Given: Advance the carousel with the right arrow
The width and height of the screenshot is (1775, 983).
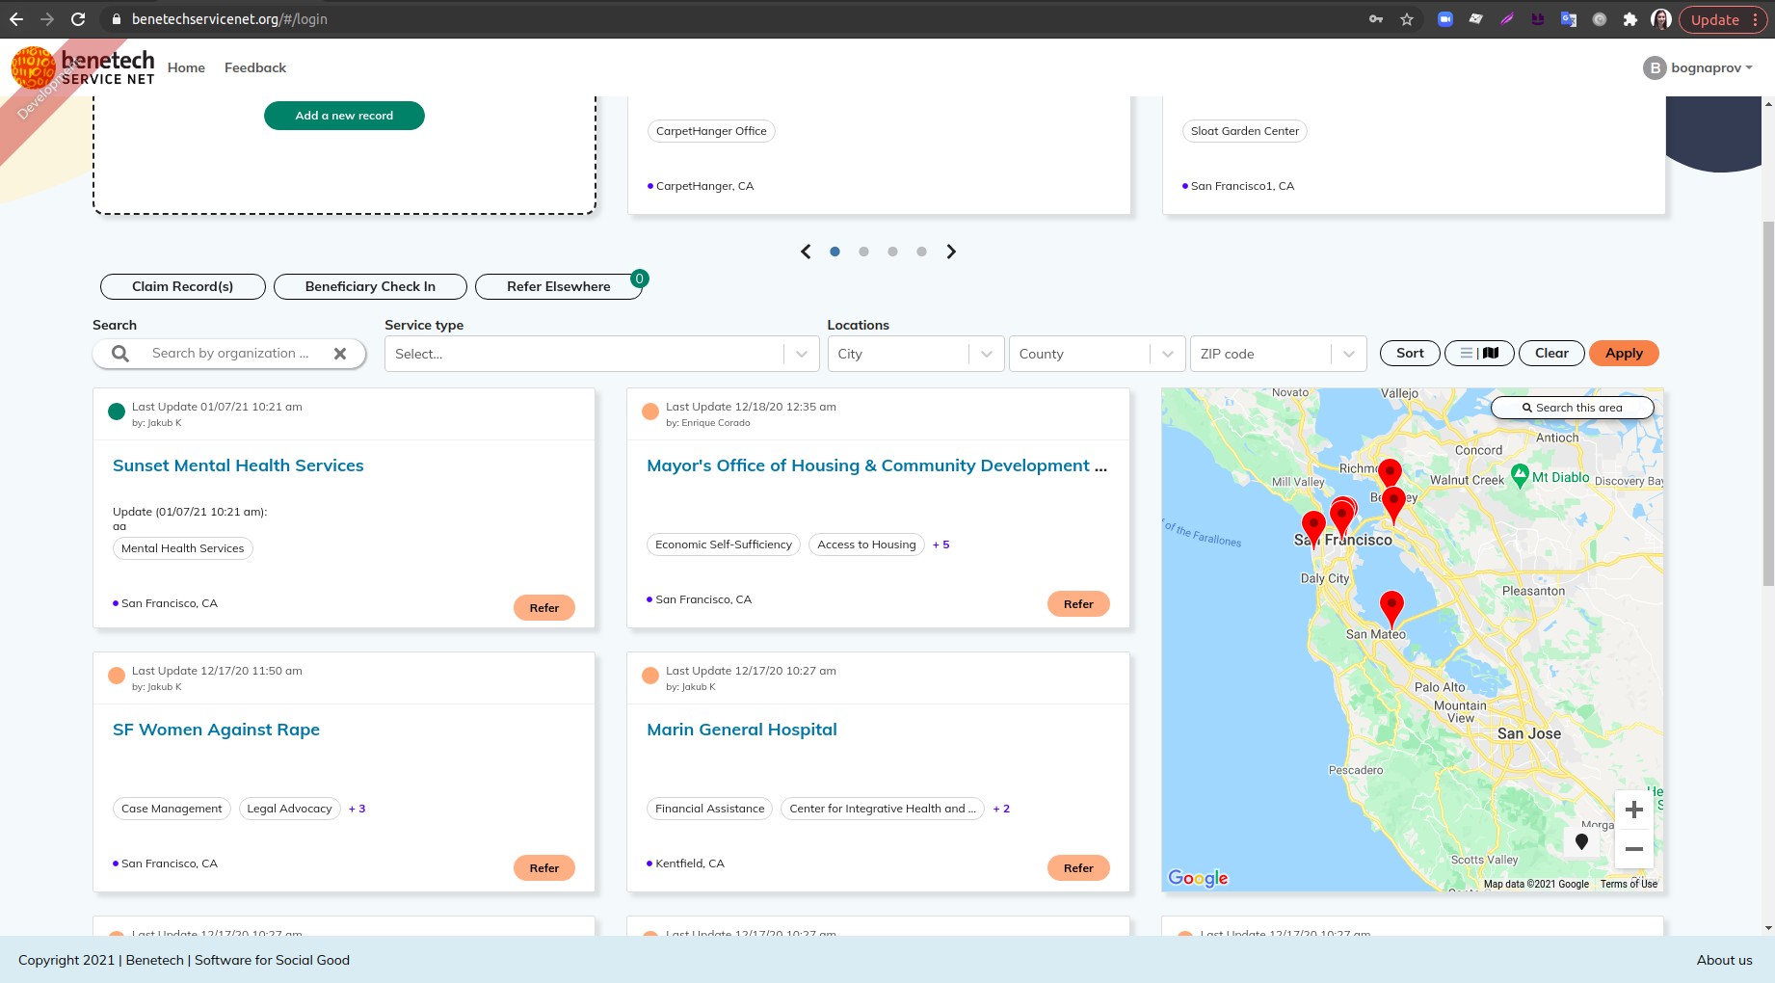Looking at the screenshot, I should (951, 252).
